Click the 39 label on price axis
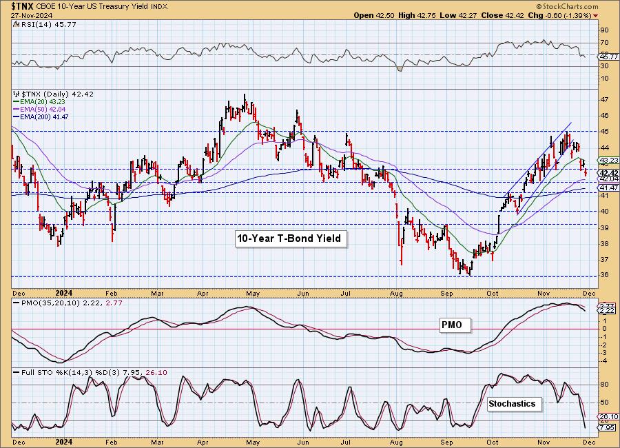This screenshot has width=620, height=448. (x=604, y=228)
